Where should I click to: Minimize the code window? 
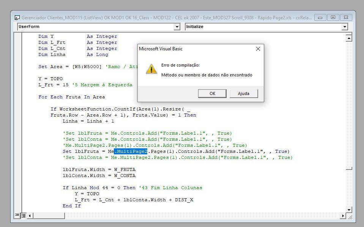coord(320,17)
